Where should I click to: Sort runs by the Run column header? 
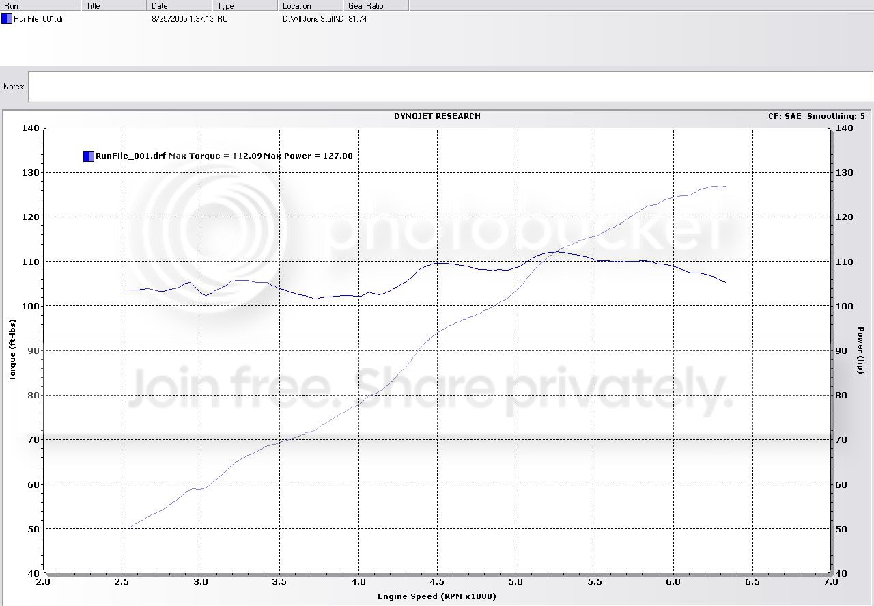(41, 5)
